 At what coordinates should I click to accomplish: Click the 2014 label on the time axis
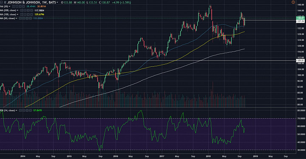point(23,156)
